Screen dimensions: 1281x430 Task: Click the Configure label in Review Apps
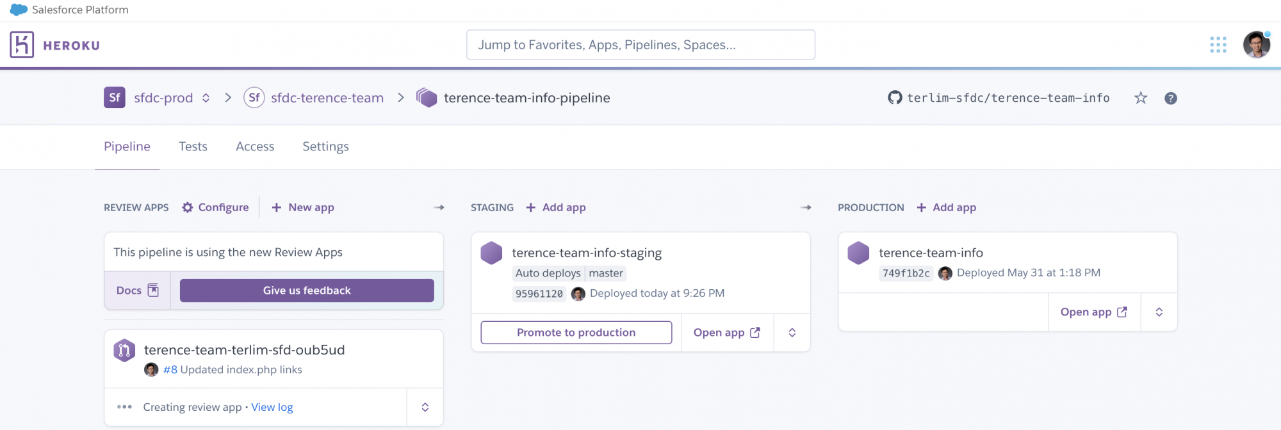point(224,207)
